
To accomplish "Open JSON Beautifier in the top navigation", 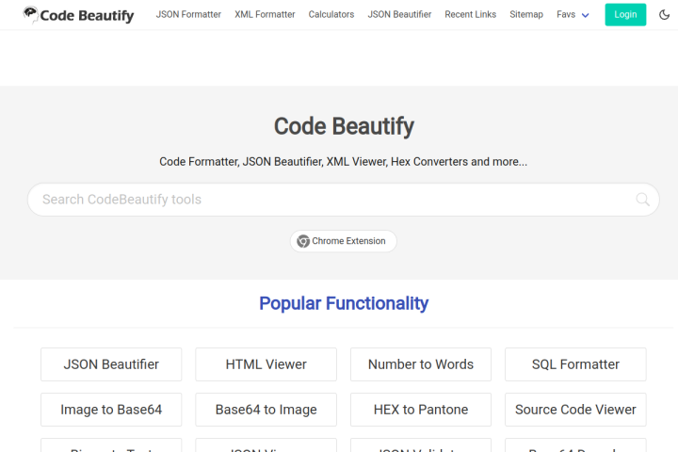I will 399,15.
